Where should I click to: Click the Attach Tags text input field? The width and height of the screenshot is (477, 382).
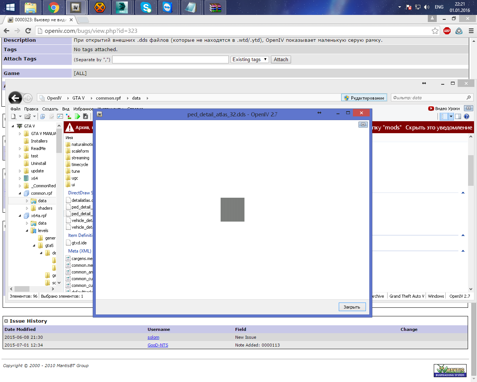tap(170, 60)
